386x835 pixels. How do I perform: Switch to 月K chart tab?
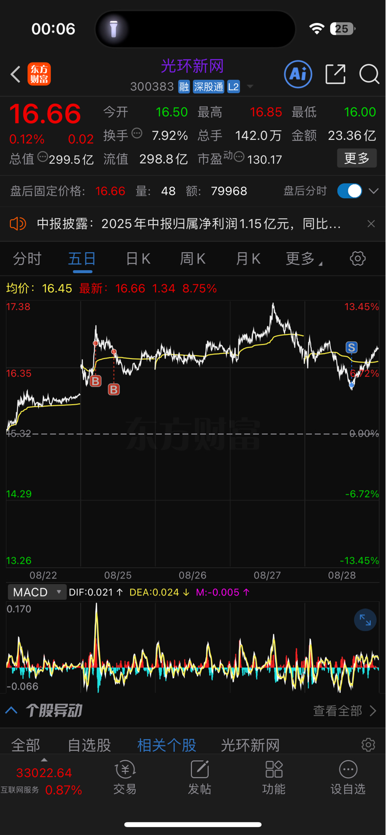(248, 259)
